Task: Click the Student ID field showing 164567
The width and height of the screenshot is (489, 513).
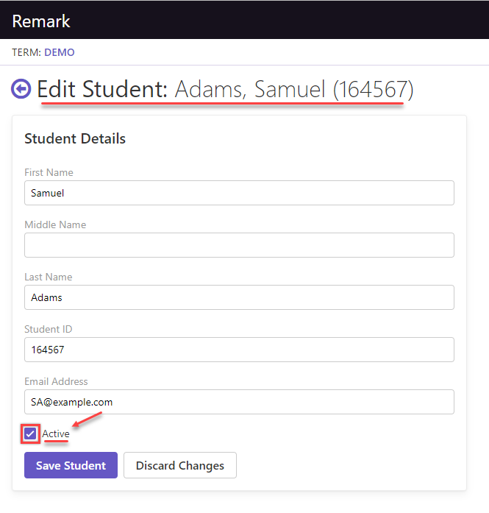Action: coord(239,350)
